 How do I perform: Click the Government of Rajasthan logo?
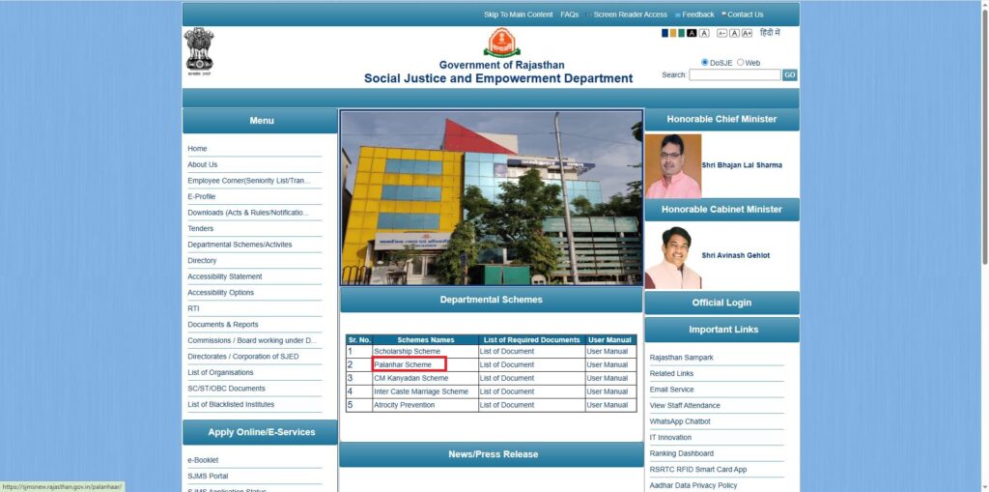click(x=502, y=43)
